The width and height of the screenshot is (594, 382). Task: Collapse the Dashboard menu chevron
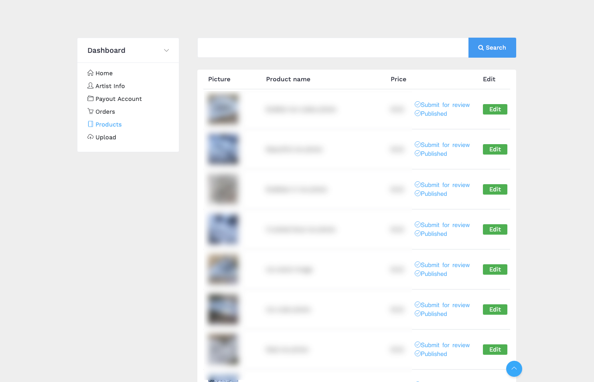[166, 50]
